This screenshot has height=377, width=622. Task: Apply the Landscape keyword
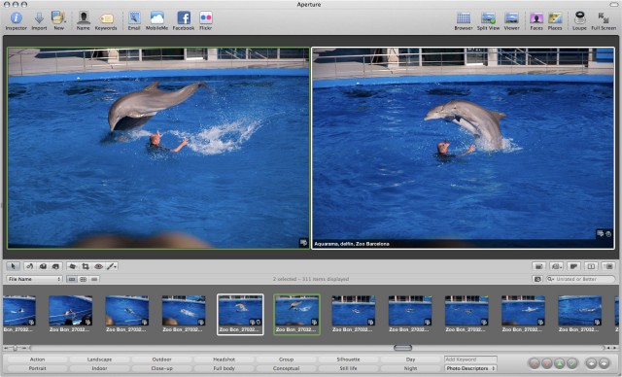(99, 360)
